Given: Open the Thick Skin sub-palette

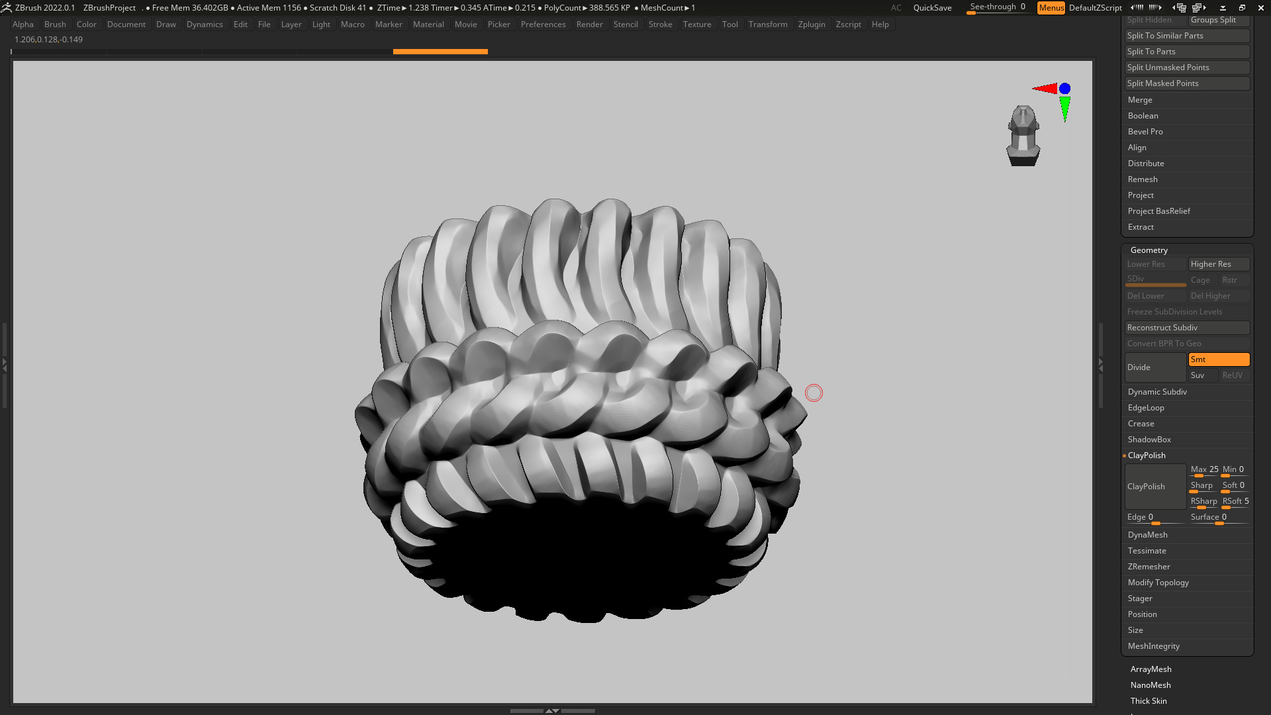Looking at the screenshot, I should click(1149, 701).
